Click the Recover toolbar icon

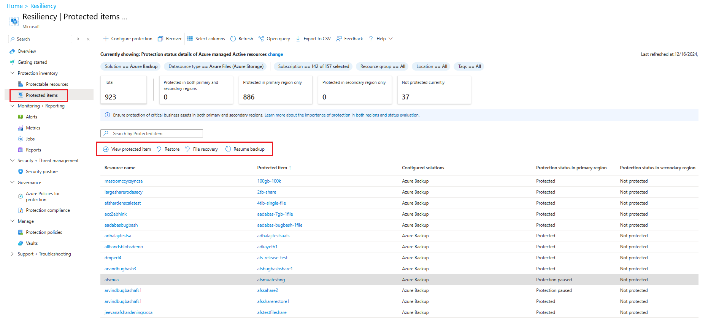click(x=160, y=39)
